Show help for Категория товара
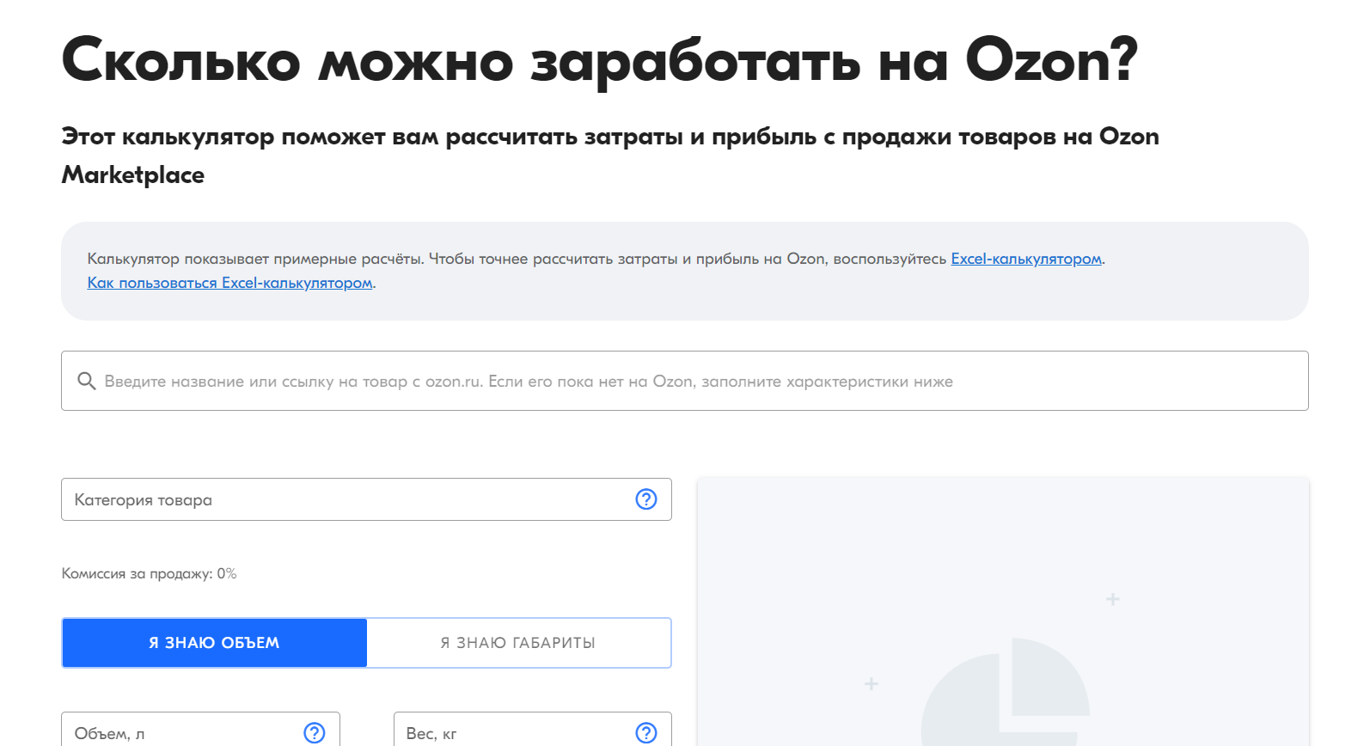 pos(646,499)
